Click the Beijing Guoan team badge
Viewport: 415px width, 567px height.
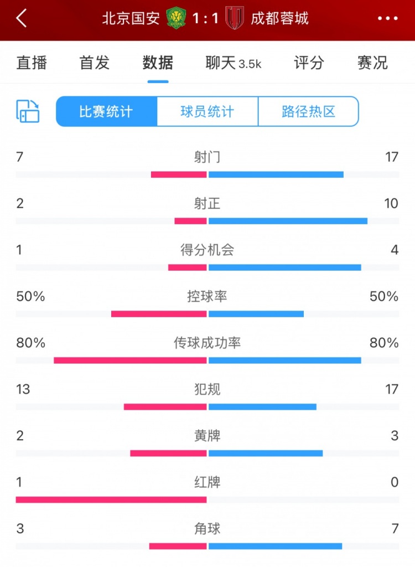(x=176, y=17)
